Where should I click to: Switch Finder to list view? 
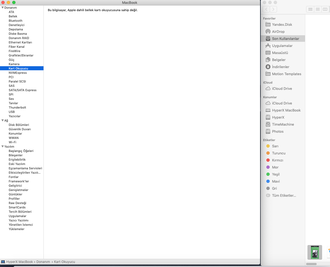tap(317, 9)
